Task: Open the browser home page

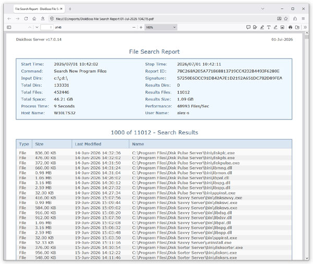Action: click(34, 19)
